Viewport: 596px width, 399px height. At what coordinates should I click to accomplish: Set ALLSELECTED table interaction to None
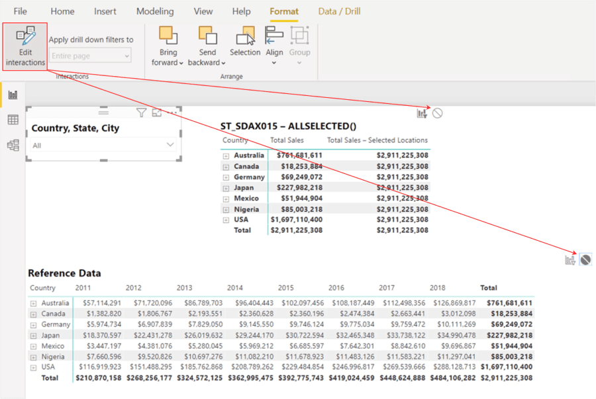tap(437, 113)
